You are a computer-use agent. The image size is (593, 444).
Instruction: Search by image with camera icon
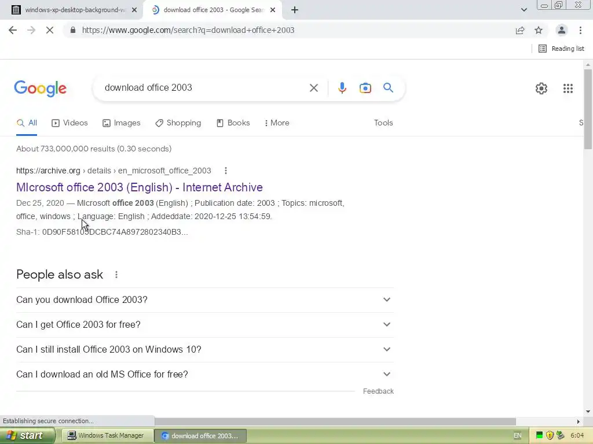click(365, 88)
